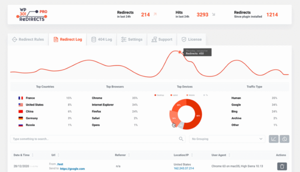Click the Safari browser row
300x172 pixels.
(x=115, y=118)
